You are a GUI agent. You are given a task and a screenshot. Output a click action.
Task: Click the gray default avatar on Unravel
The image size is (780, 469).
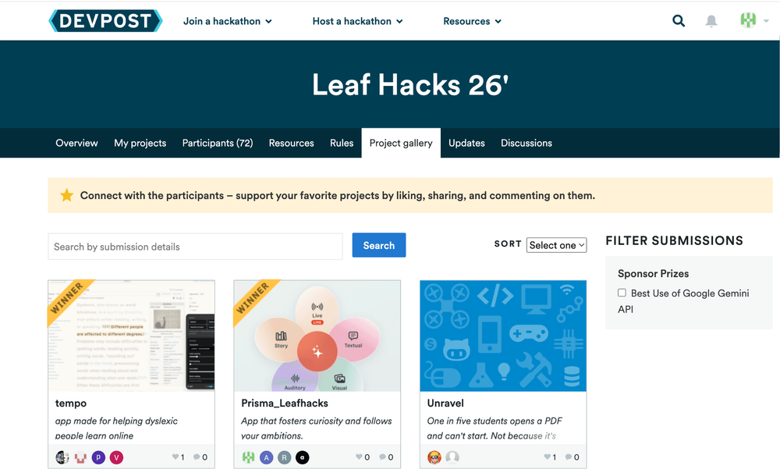[x=452, y=457]
